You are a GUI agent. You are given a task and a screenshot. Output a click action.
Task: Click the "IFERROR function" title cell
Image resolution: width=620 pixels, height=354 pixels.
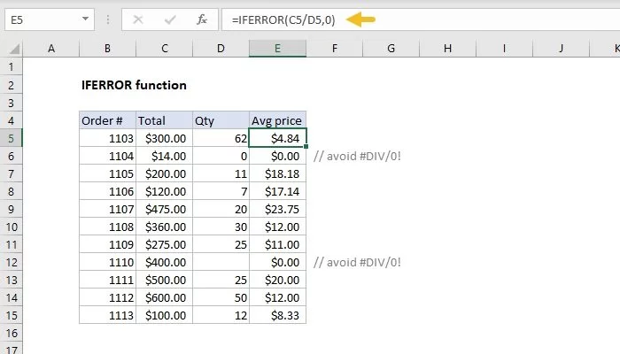(134, 85)
